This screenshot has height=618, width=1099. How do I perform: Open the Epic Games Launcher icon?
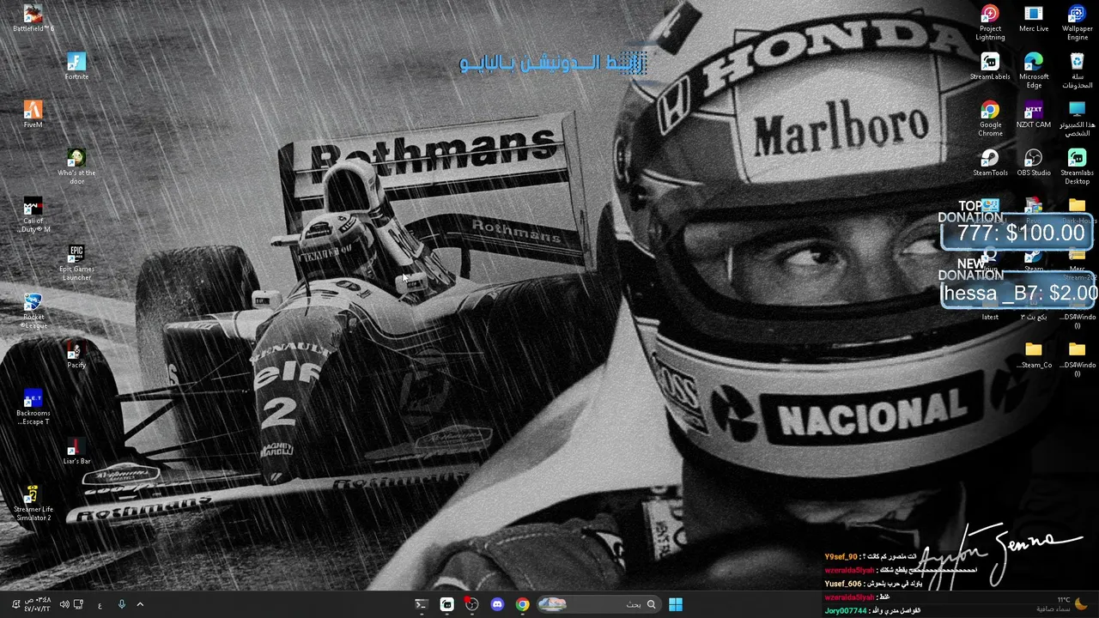click(x=76, y=263)
